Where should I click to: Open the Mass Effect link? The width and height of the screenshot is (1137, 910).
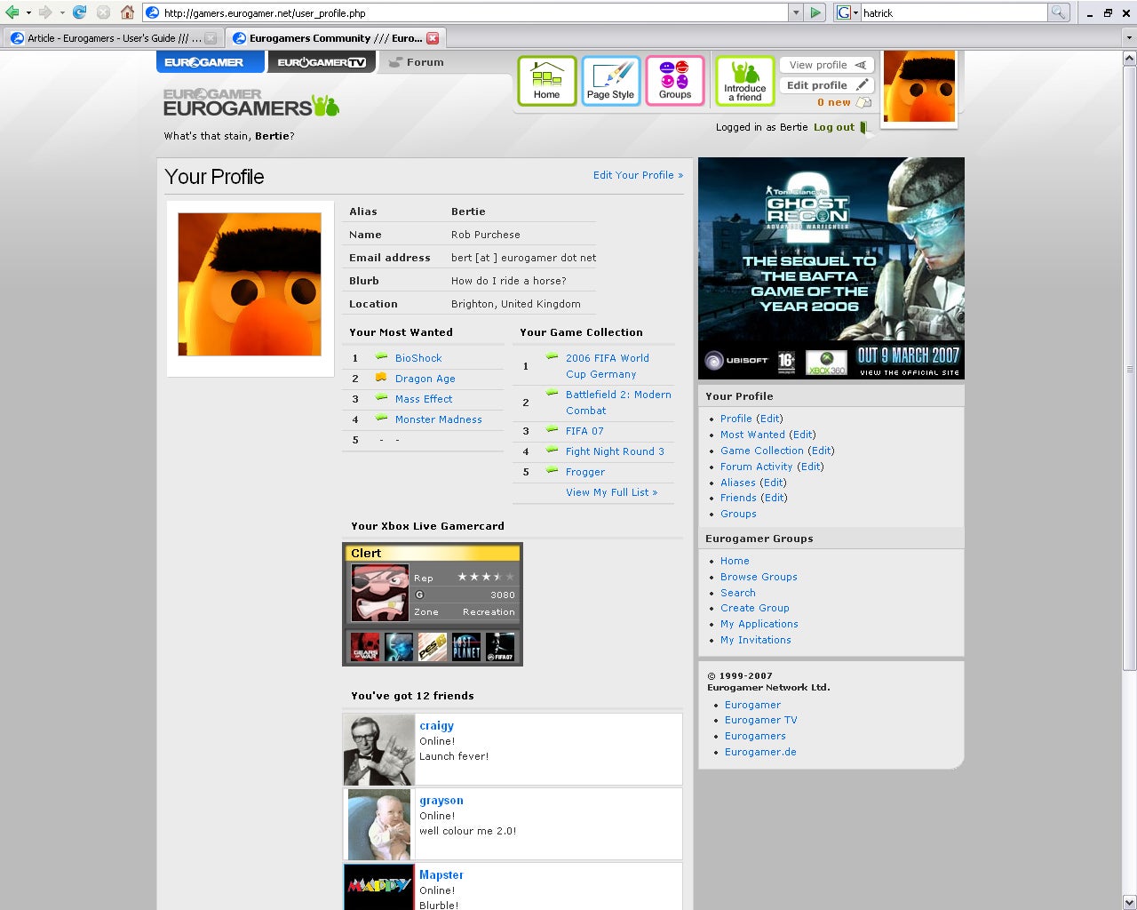tap(424, 399)
